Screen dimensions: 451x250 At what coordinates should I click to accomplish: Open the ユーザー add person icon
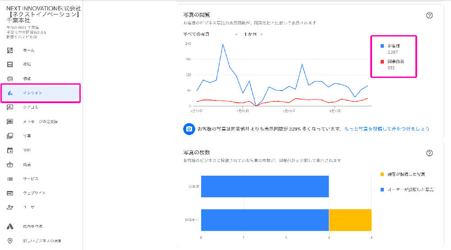coord(10,207)
